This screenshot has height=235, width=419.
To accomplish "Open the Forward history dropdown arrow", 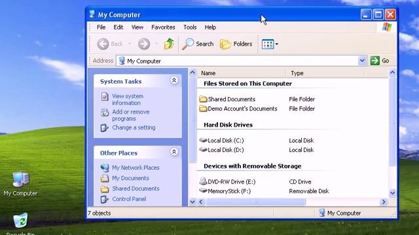I will point(156,44).
